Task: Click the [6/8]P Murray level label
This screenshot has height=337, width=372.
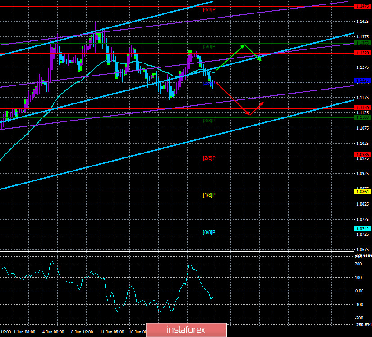Action: [x=210, y=9]
